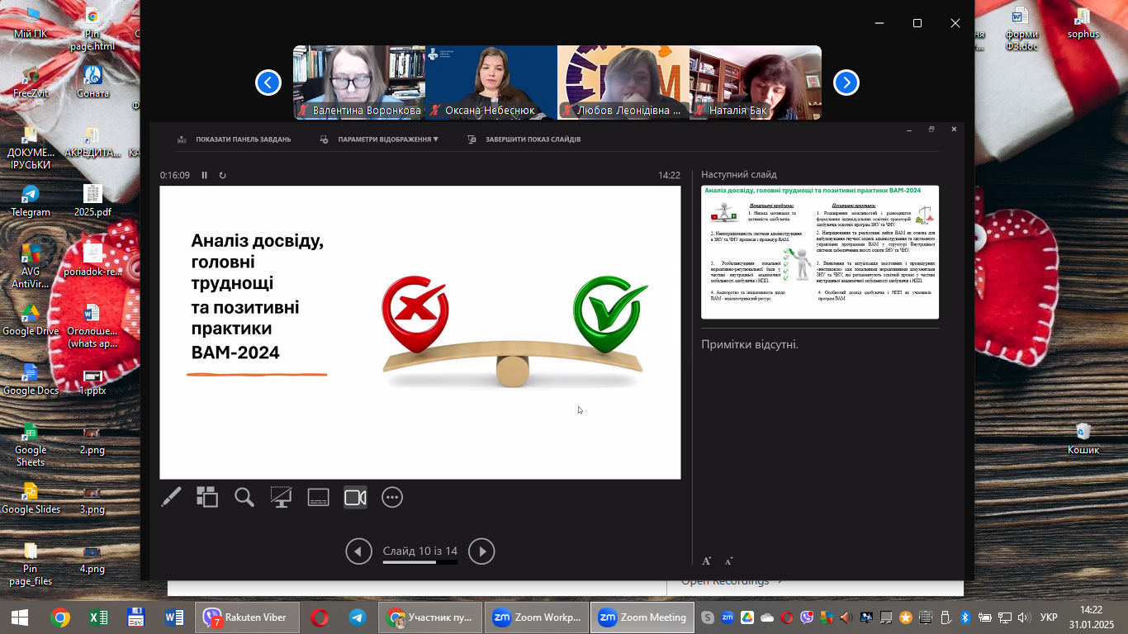The width and height of the screenshot is (1128, 634).
Task: Increase notes text size icon
Action: click(x=707, y=561)
